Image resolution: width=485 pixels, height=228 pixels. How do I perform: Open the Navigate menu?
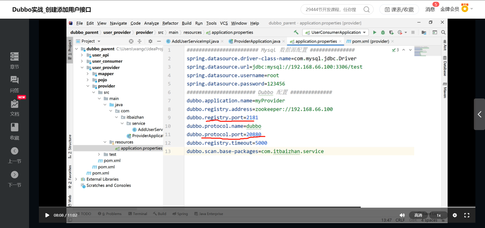coord(118,23)
